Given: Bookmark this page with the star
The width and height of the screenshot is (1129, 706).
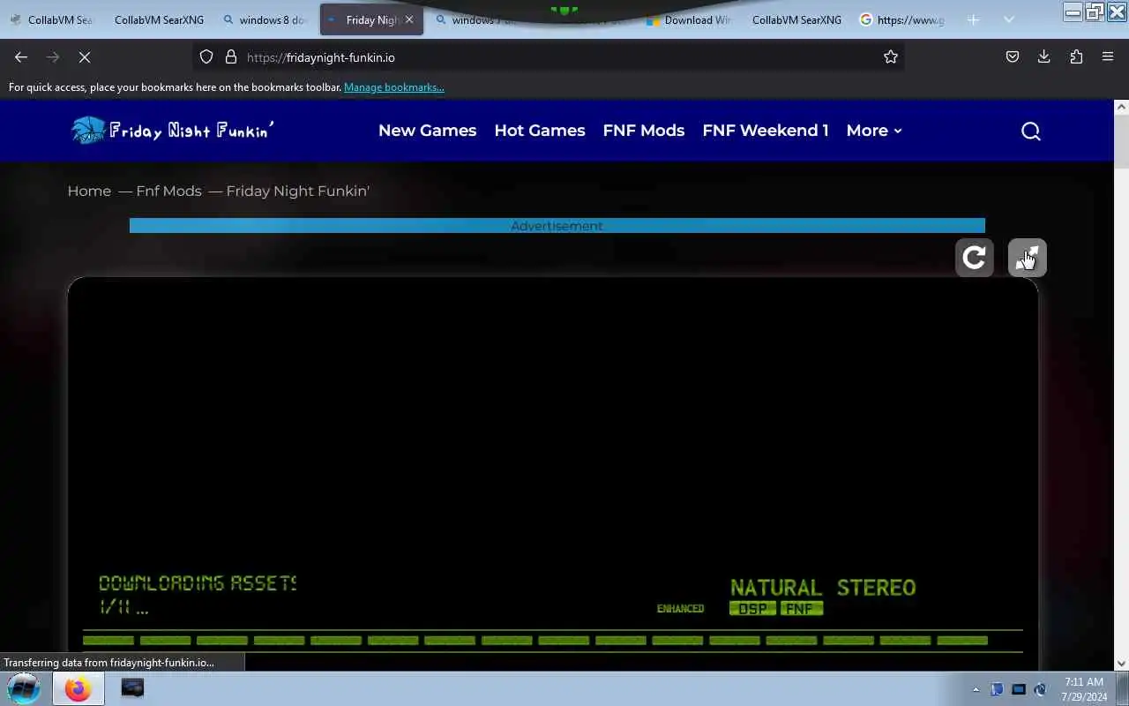Looking at the screenshot, I should pos(891,56).
